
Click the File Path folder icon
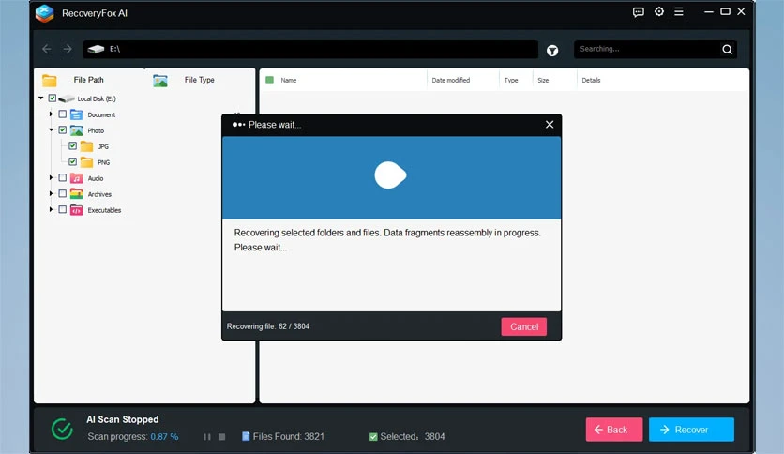tap(50, 80)
